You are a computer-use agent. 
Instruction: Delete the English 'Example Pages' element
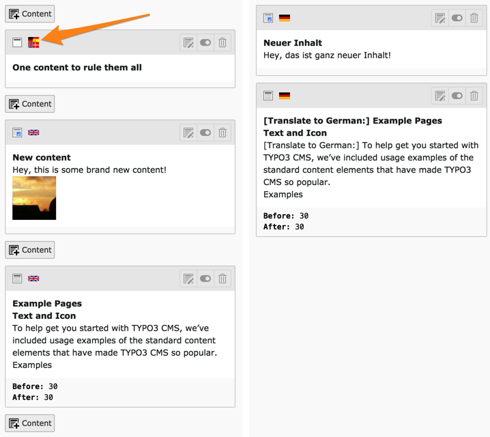(x=222, y=279)
